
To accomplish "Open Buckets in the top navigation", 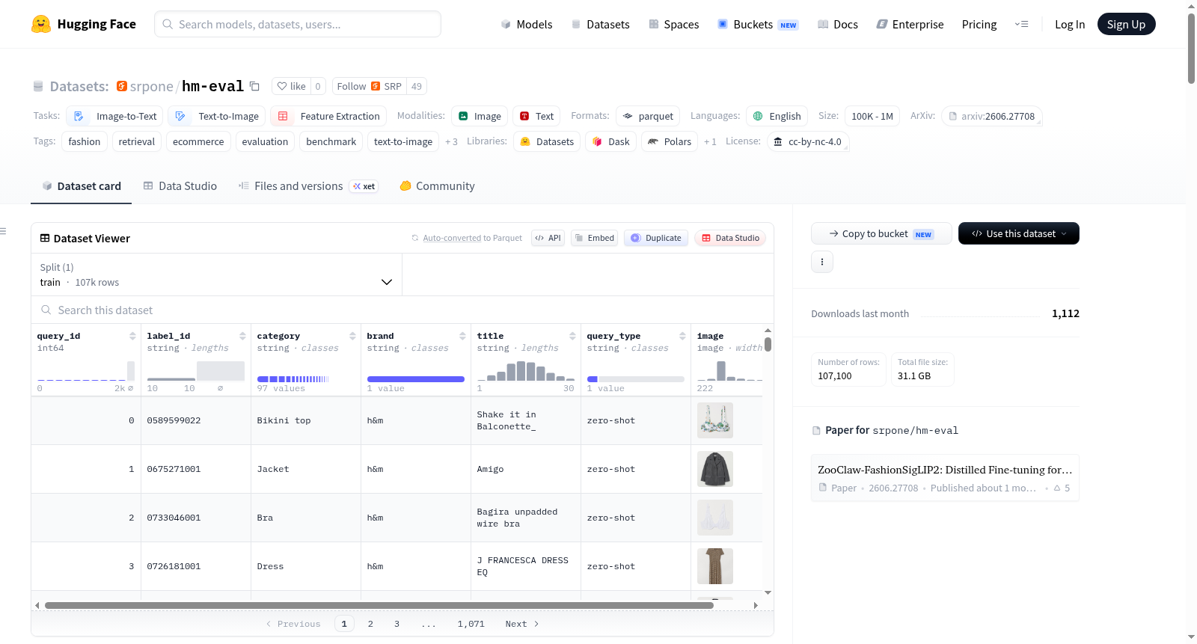I will click(x=758, y=24).
